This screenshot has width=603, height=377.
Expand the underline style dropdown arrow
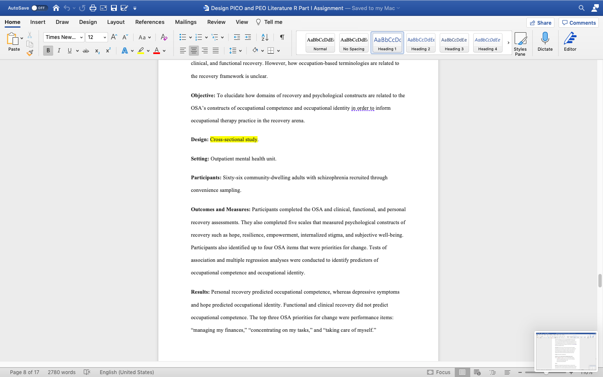(x=77, y=51)
